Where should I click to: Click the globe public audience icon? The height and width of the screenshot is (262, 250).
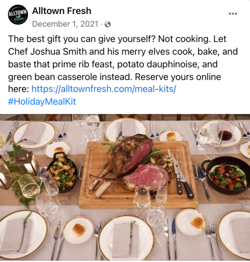[108, 24]
